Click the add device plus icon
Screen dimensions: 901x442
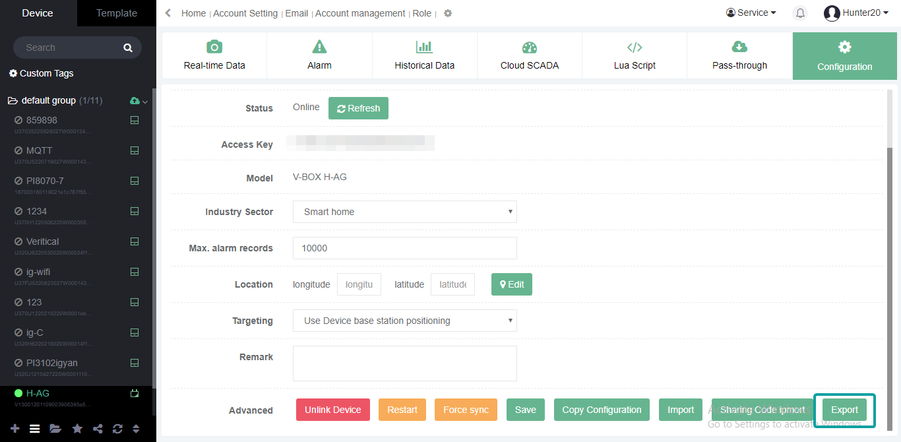(15, 429)
